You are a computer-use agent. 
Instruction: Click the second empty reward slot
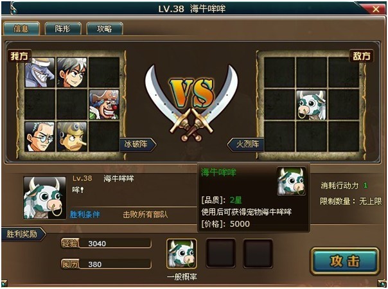pos(221,254)
